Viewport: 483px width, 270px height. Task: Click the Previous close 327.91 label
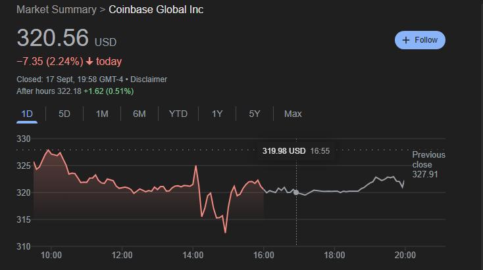click(428, 164)
